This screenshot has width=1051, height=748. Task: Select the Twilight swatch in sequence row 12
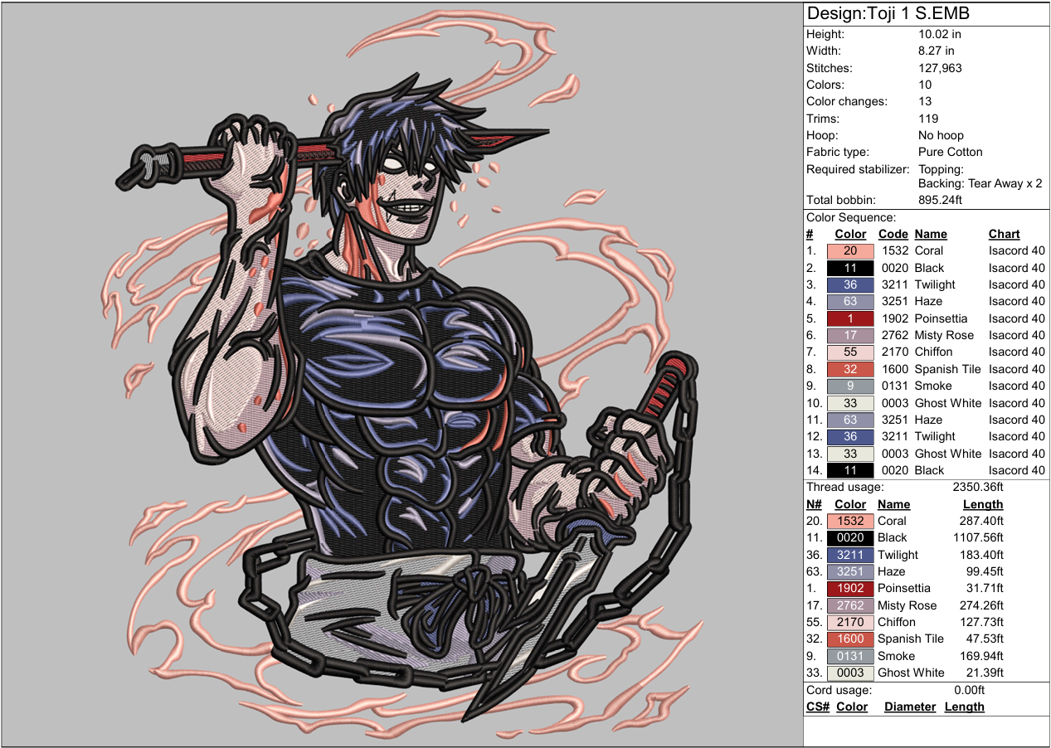coord(850,436)
